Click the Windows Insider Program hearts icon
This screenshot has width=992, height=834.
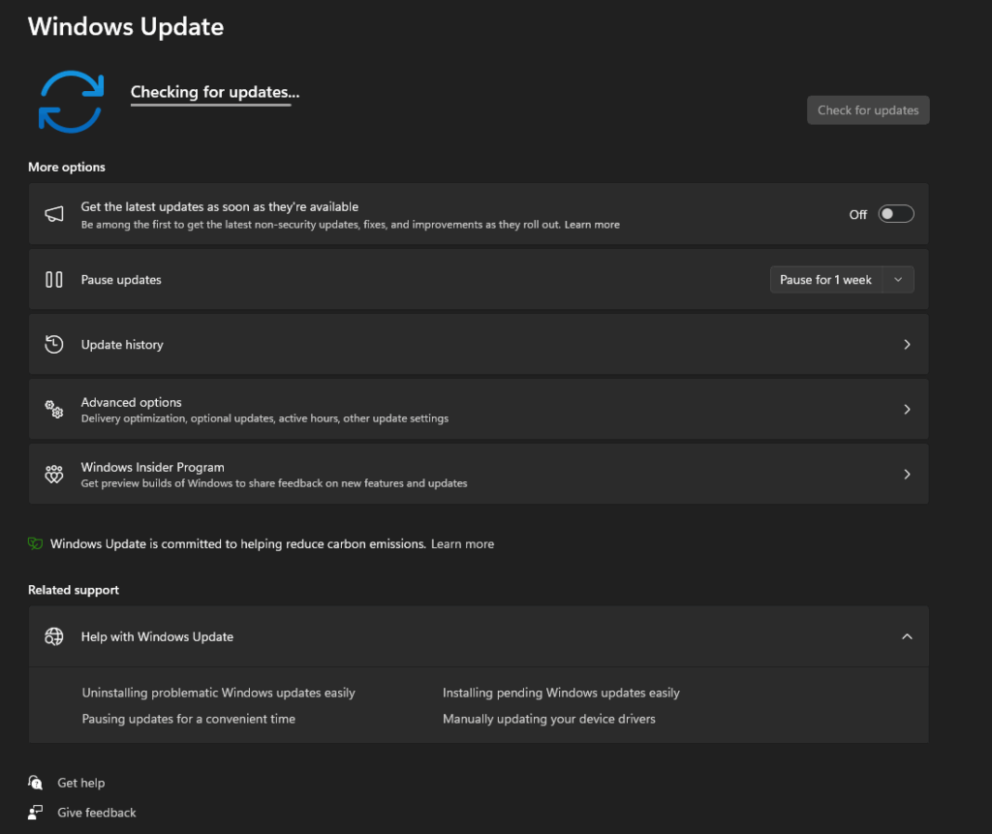54,474
